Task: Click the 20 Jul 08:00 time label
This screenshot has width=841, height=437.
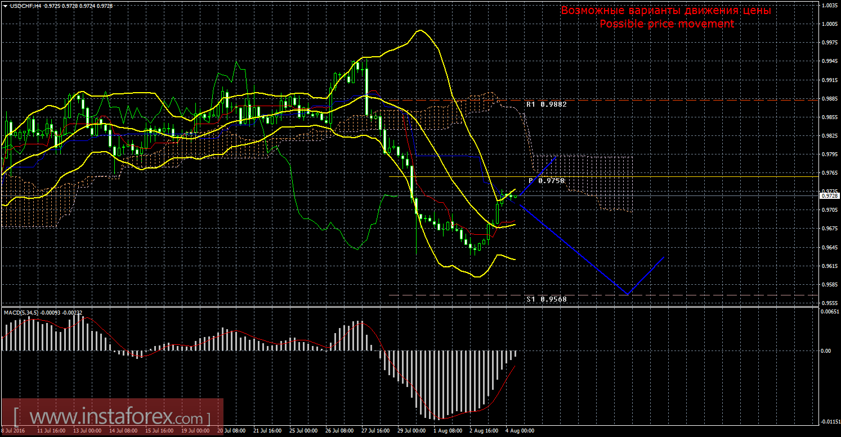Action: click(231, 431)
